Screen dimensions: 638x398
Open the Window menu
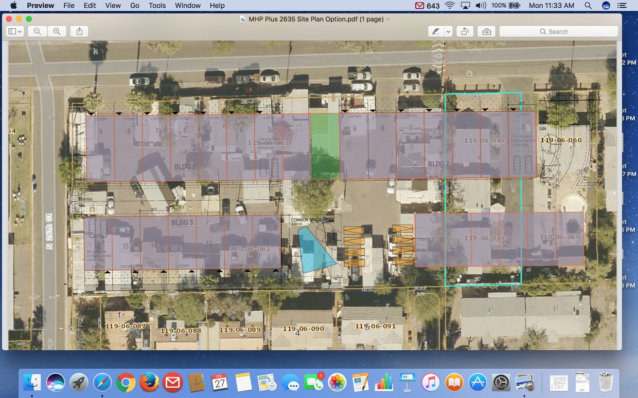[x=188, y=6]
